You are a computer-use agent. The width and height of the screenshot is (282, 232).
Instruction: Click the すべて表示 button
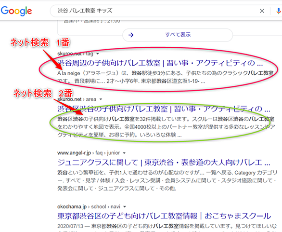(x=178, y=35)
